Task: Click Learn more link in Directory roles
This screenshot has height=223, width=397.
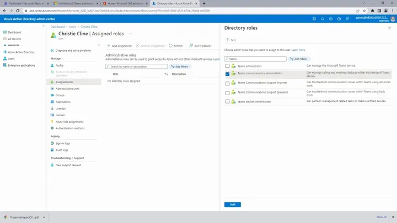Action: tap(298, 50)
